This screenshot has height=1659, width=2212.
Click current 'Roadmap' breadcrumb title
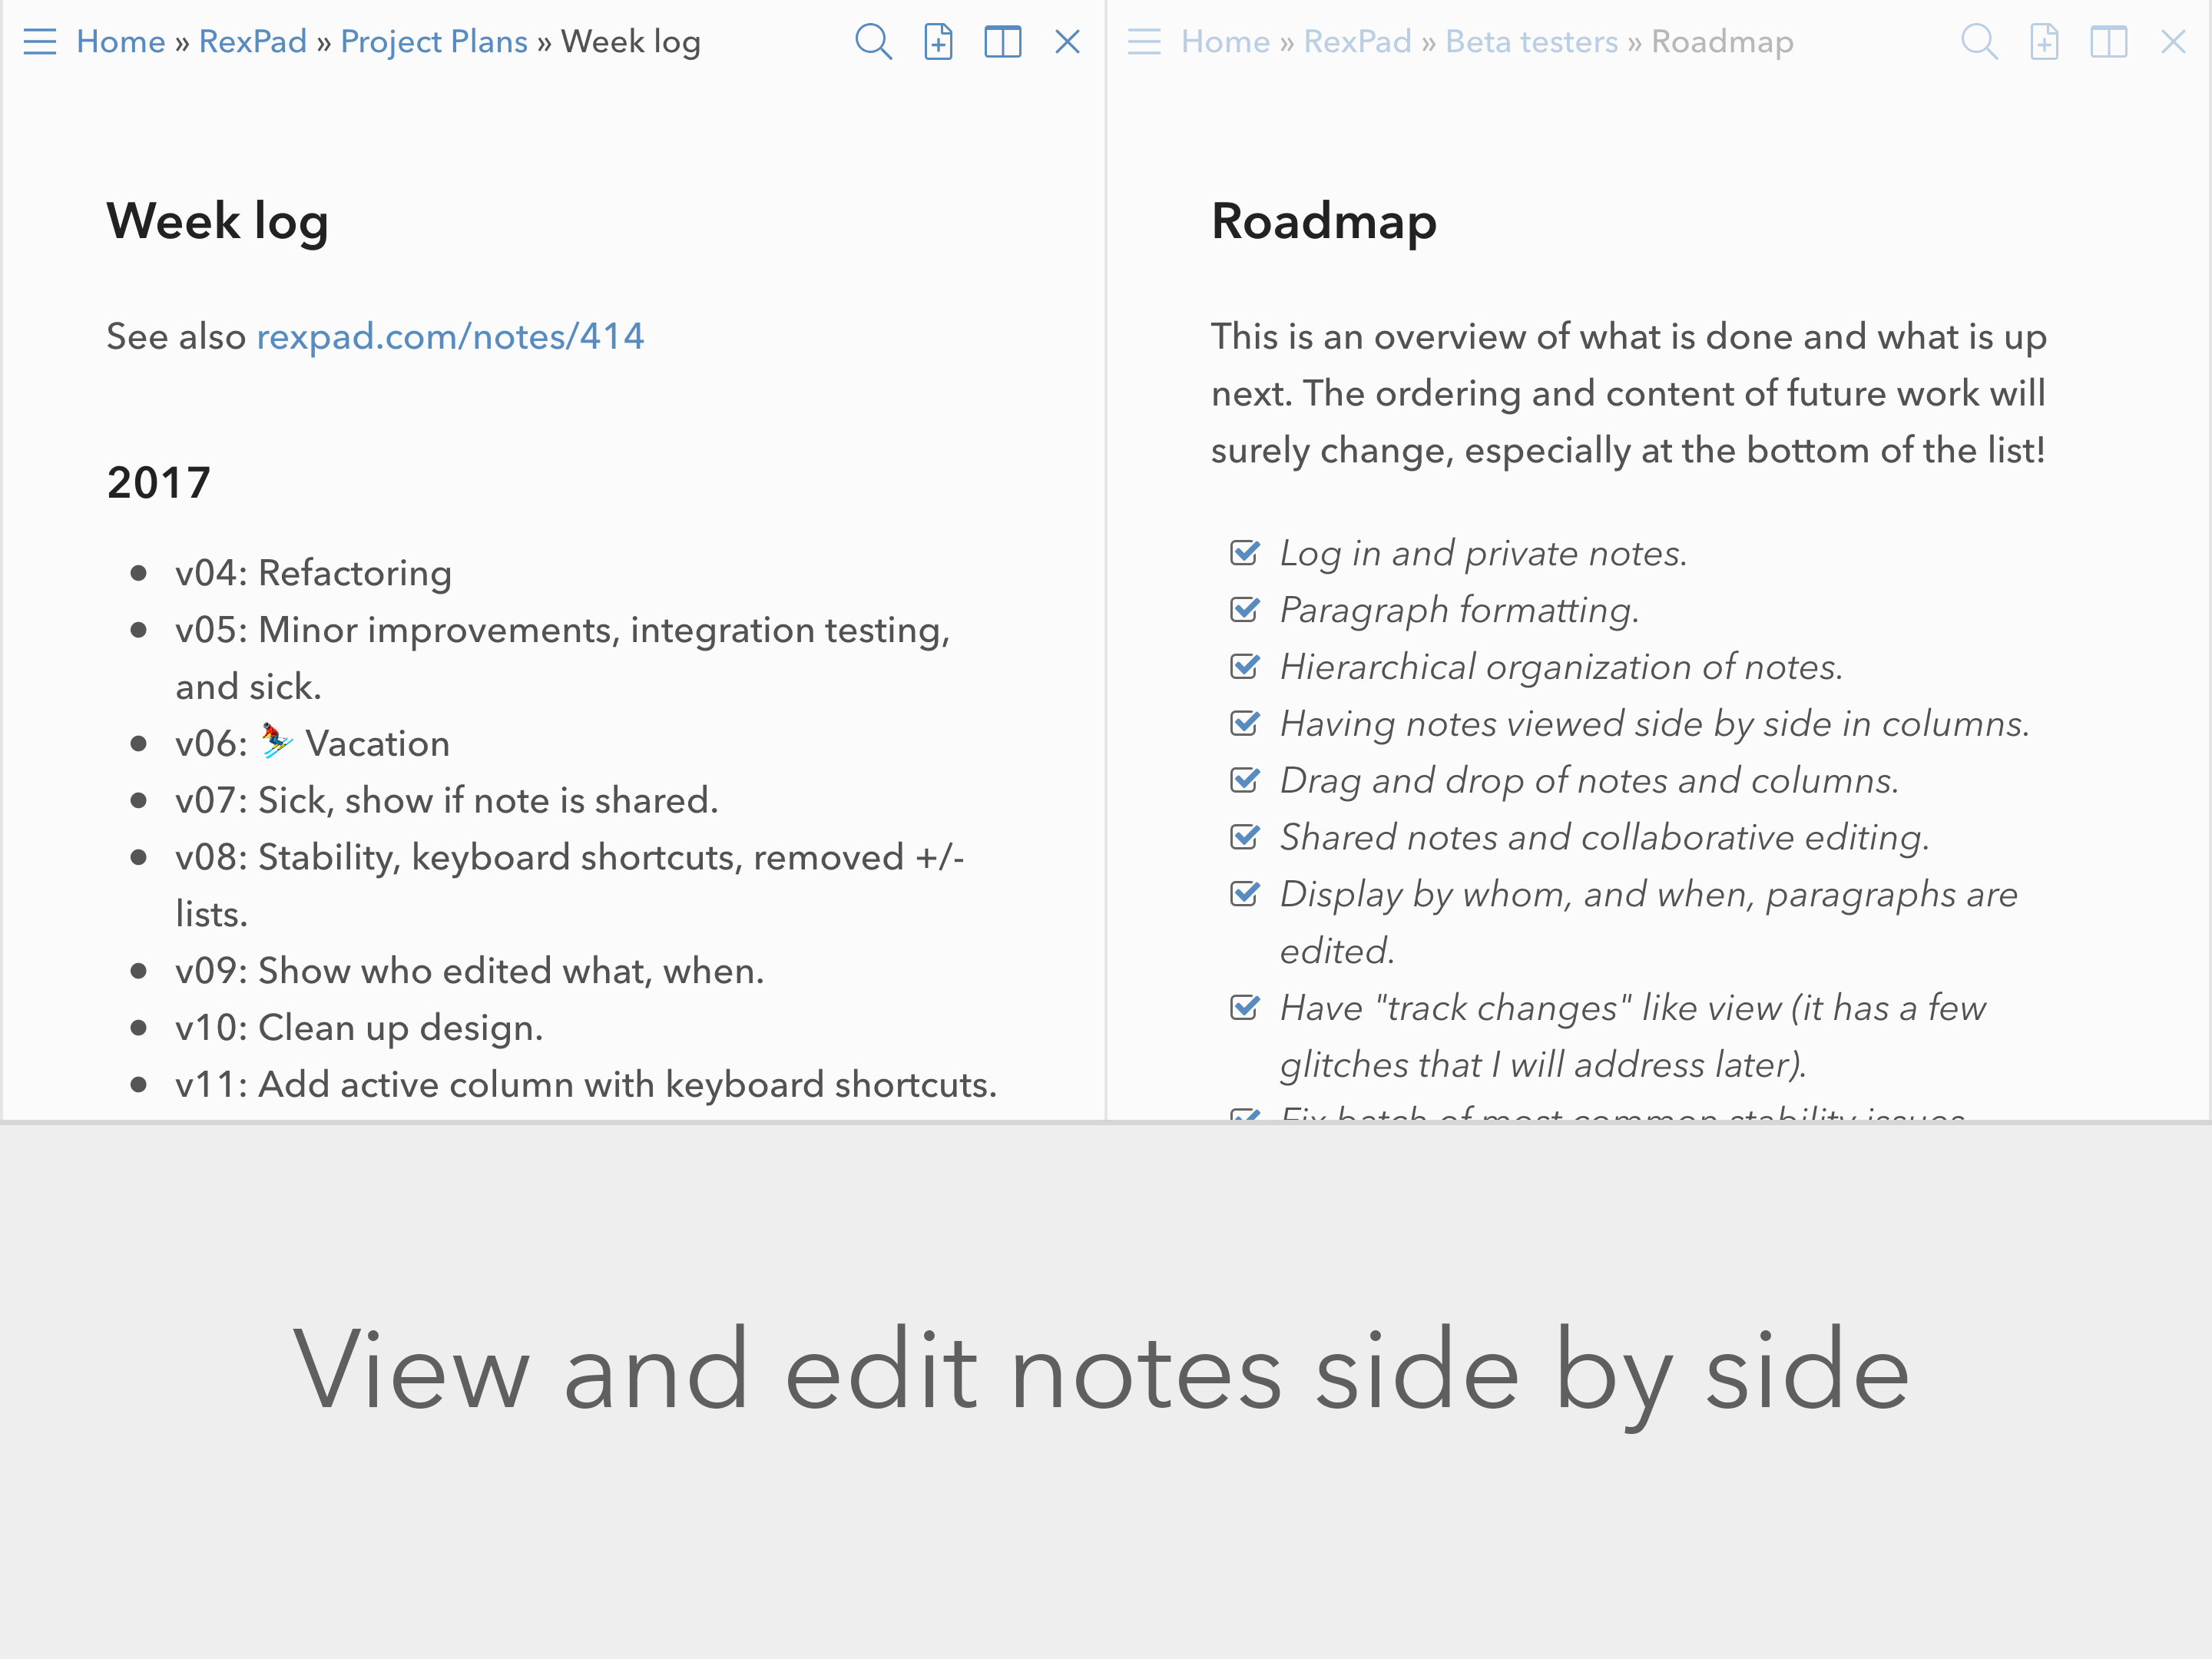[x=1723, y=42]
